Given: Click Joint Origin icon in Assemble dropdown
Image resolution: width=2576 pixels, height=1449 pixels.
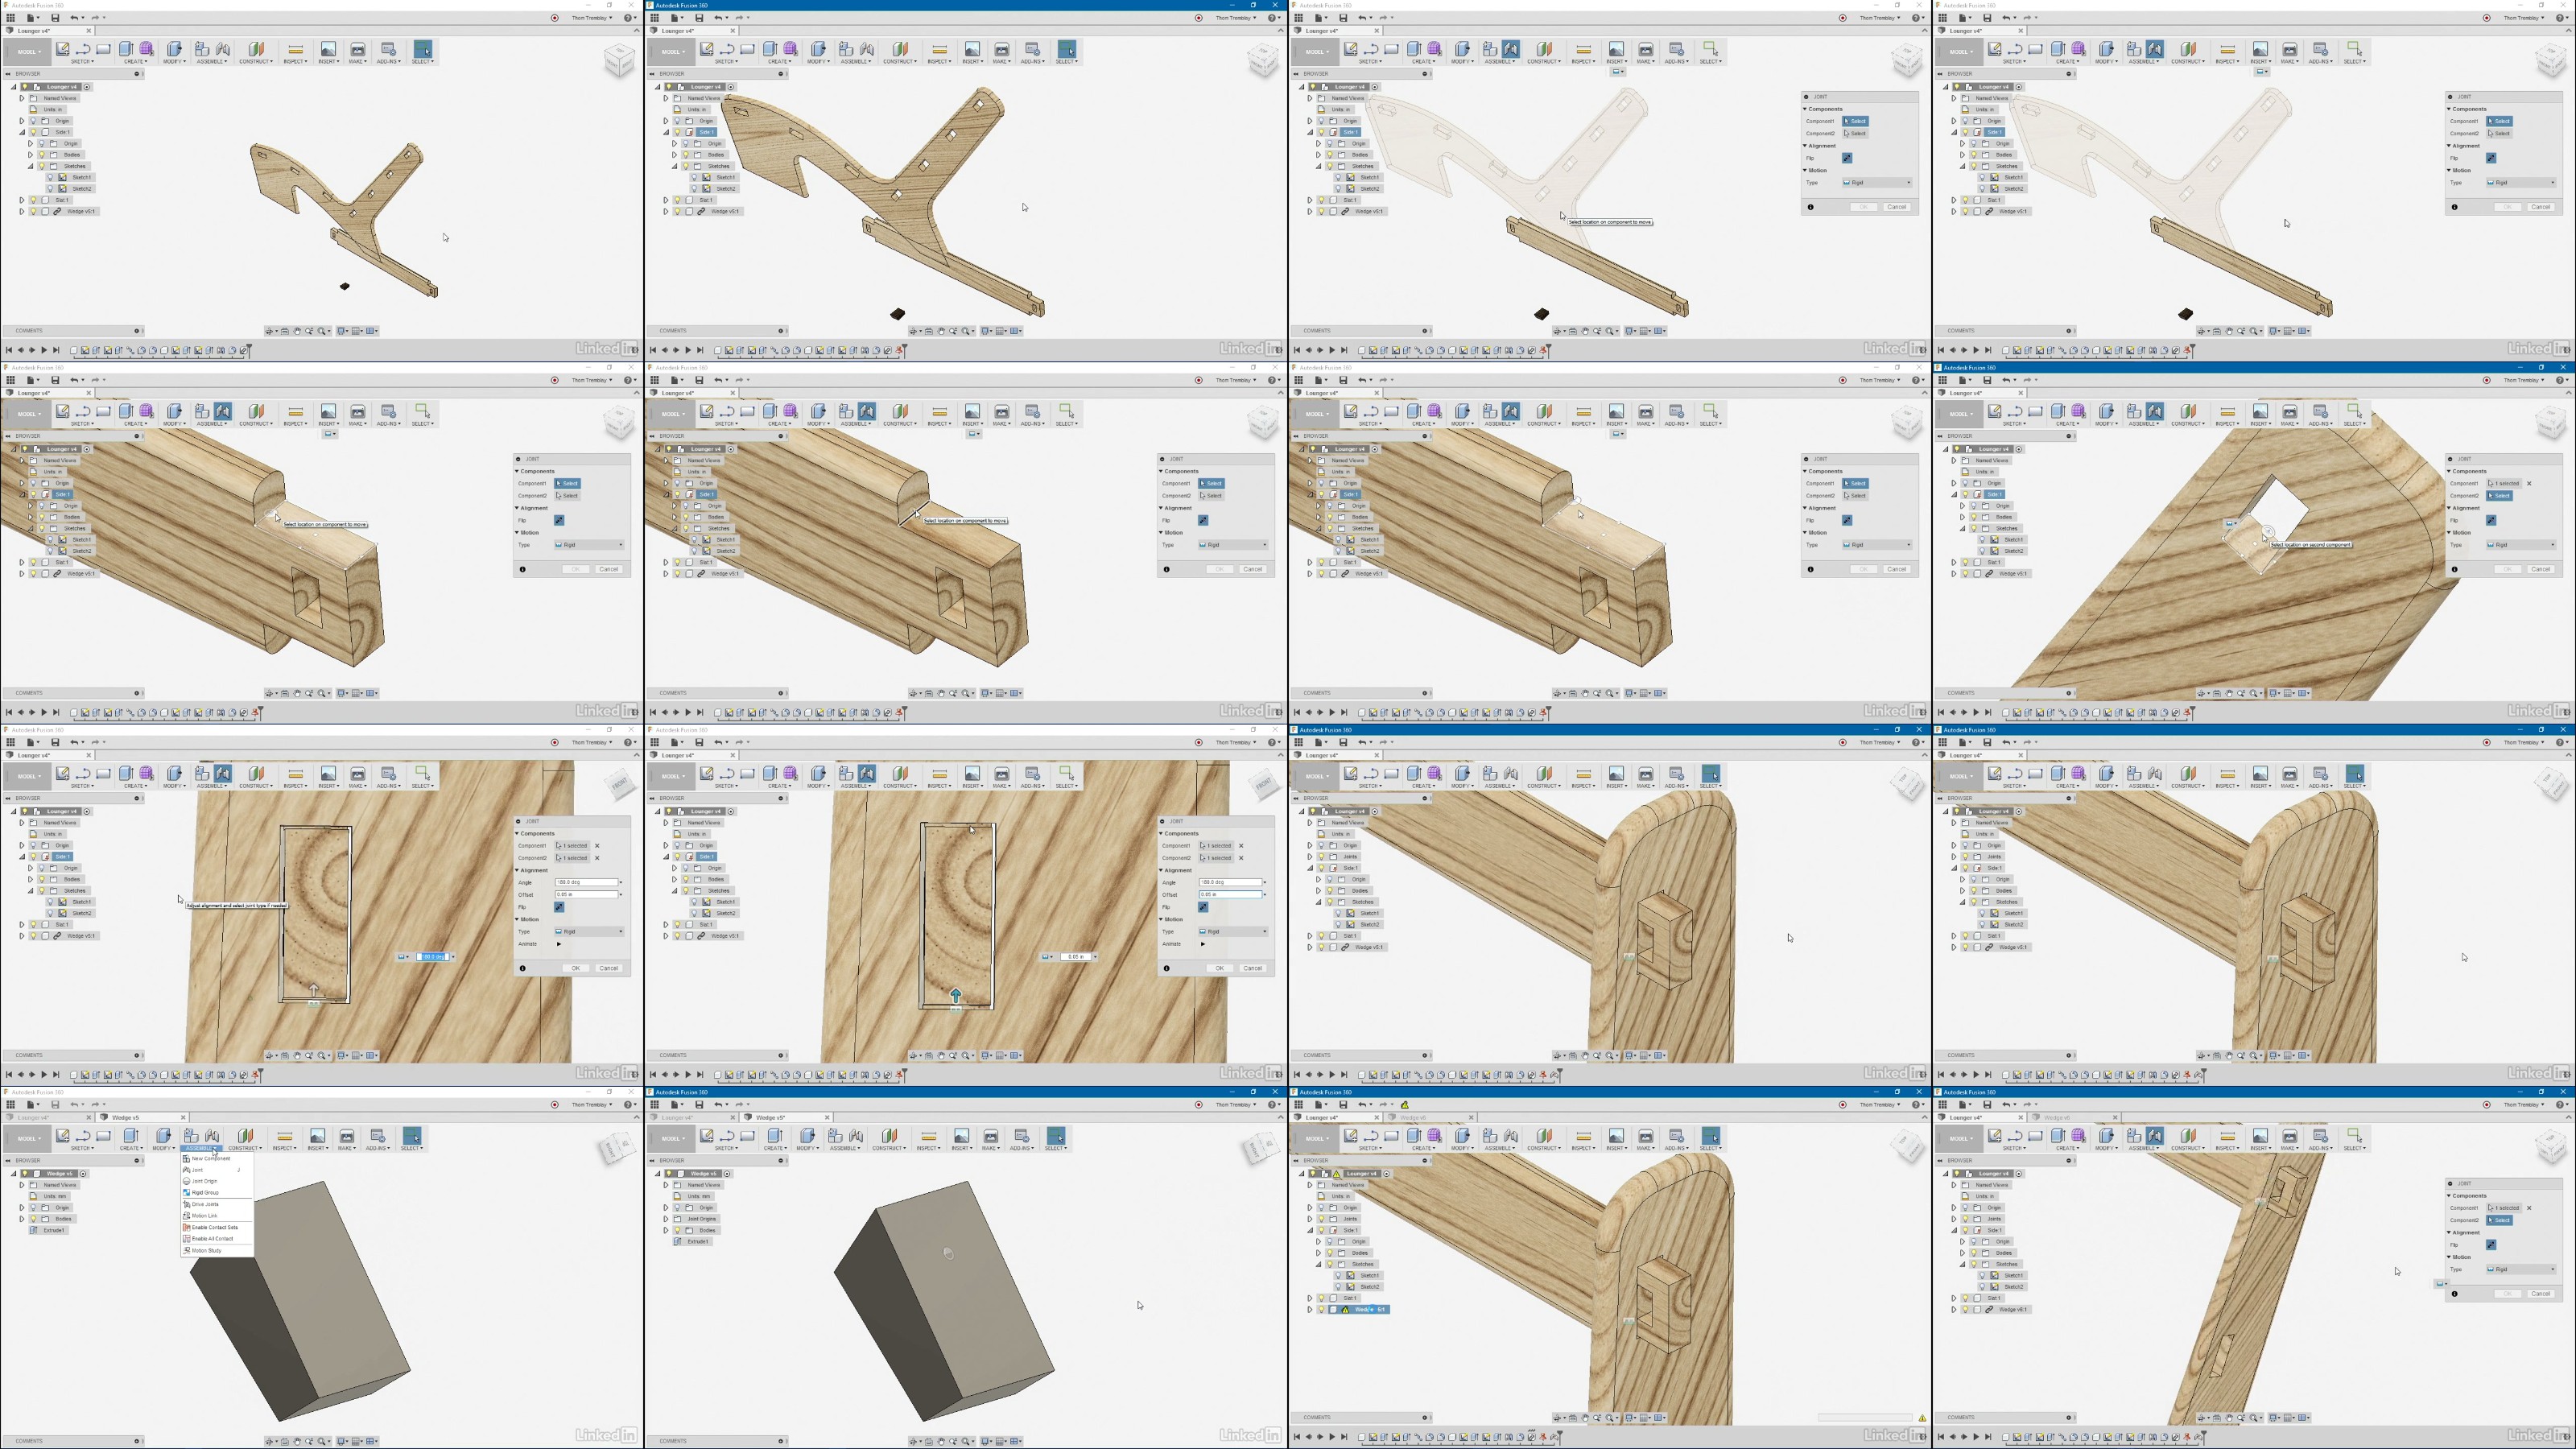Looking at the screenshot, I should 187,1181.
